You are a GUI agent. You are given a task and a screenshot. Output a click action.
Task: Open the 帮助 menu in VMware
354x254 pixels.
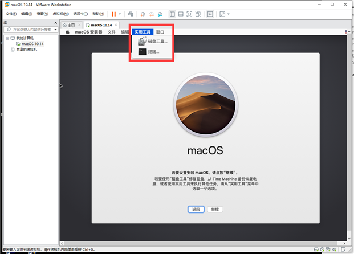pyautogui.click(x=98, y=14)
